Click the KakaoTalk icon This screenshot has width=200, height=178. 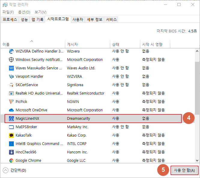[x=11, y=135]
